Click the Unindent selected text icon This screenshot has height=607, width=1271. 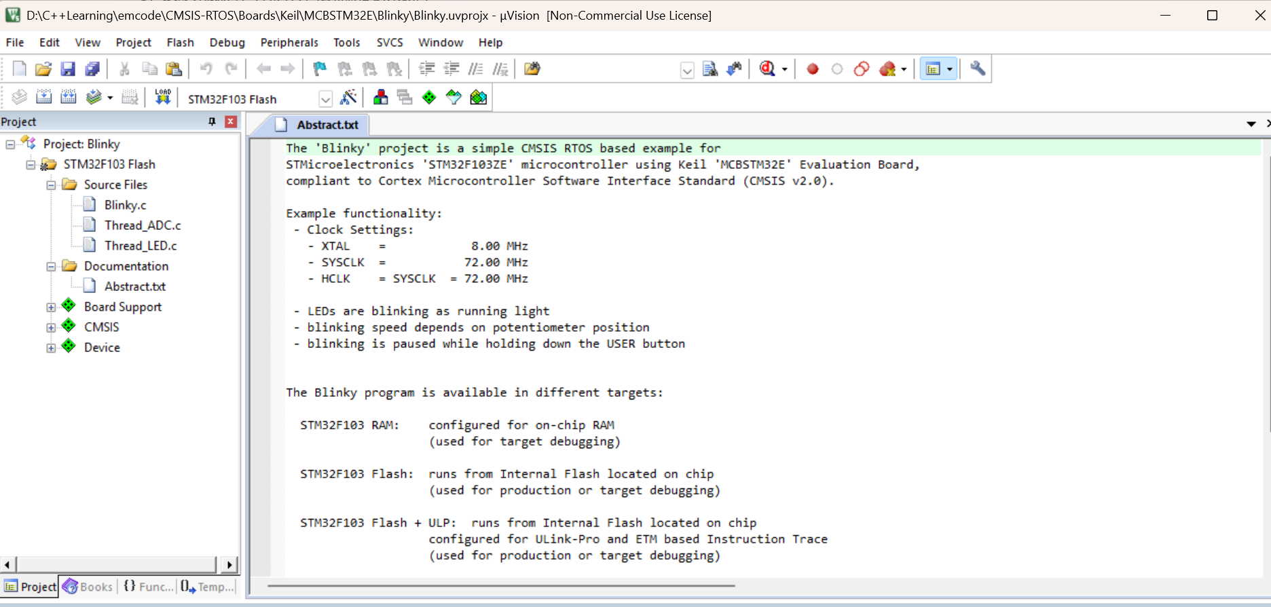(452, 68)
